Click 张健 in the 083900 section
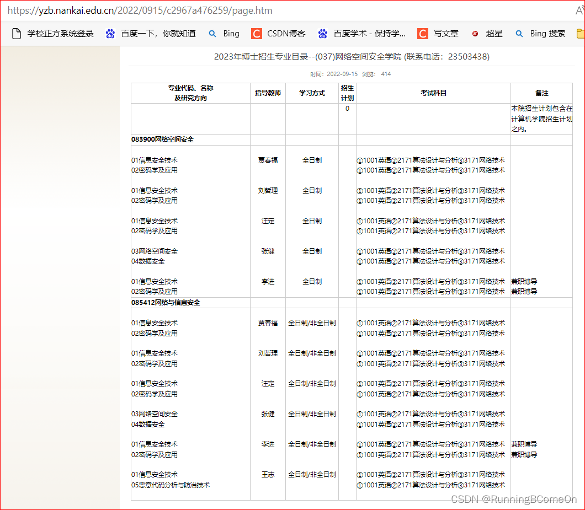This screenshot has height=510, width=585. click(x=268, y=251)
